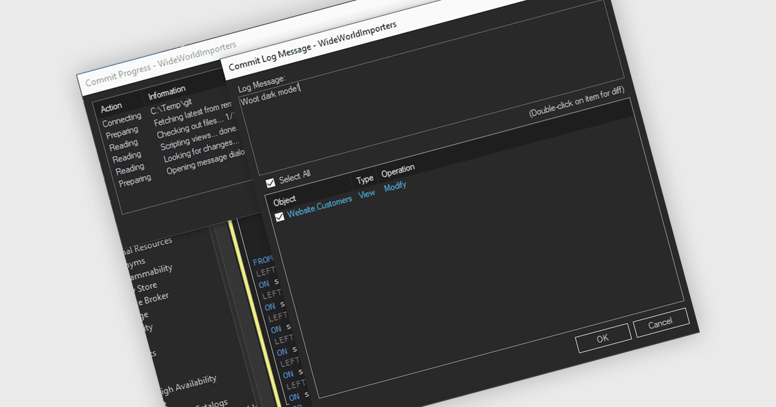Click the Cancel button in Commit Log Message
Viewport: 776px width, 407px height.
click(661, 322)
